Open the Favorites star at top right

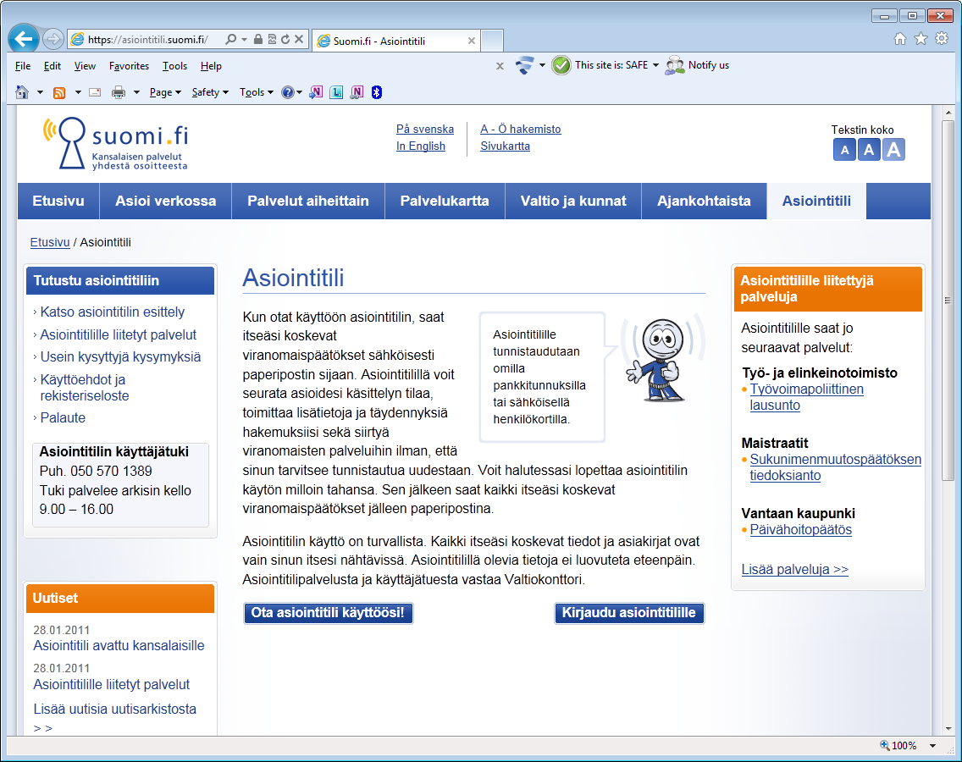pos(921,39)
